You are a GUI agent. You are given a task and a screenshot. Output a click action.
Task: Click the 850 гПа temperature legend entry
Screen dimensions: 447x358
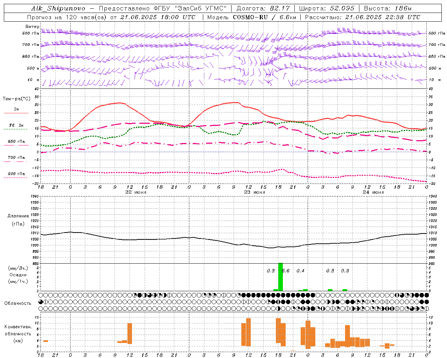pos(16,142)
